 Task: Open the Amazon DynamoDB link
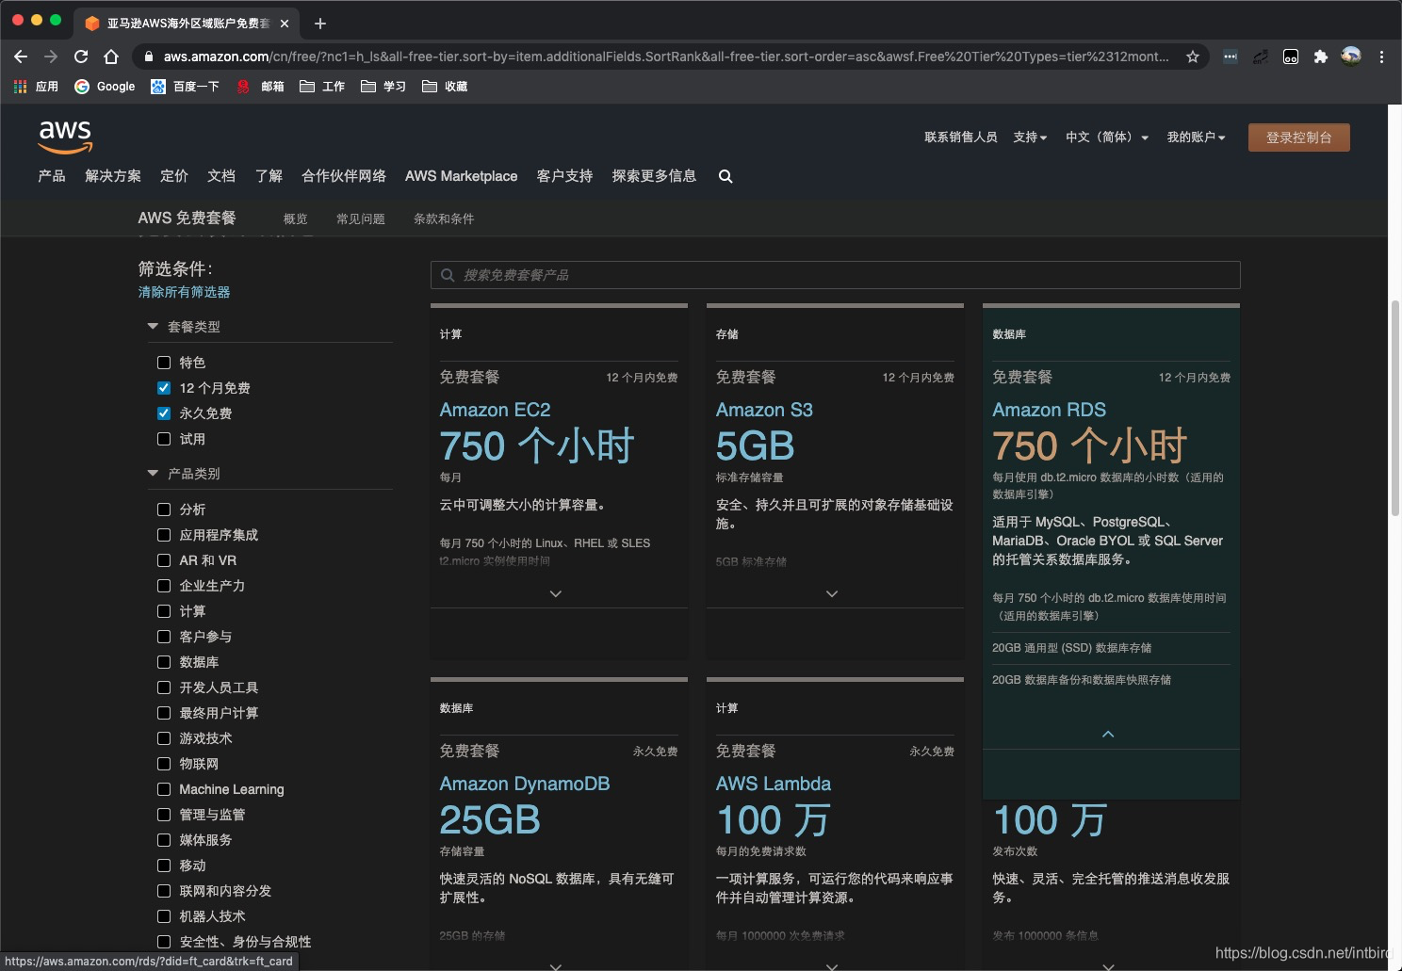click(x=525, y=784)
